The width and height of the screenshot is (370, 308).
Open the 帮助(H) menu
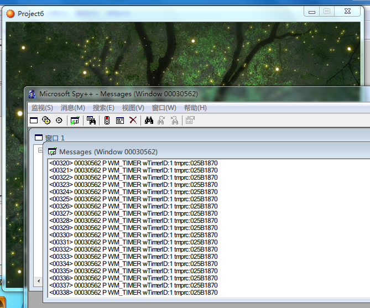[x=195, y=108]
